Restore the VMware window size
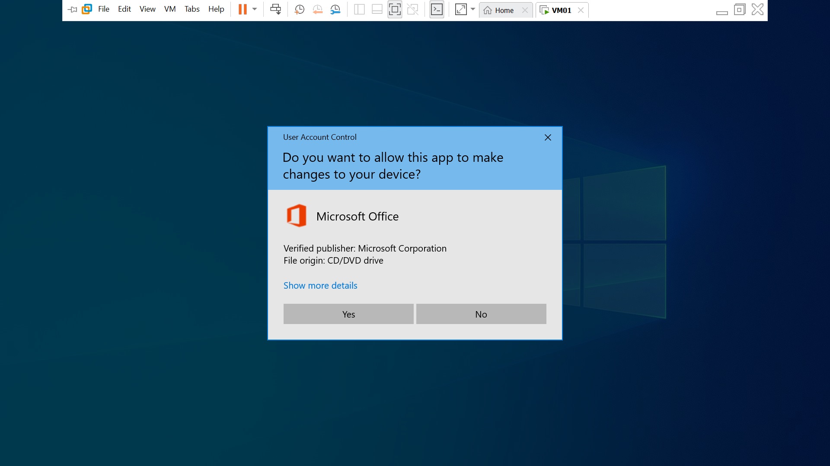The width and height of the screenshot is (830, 466). 740,9
